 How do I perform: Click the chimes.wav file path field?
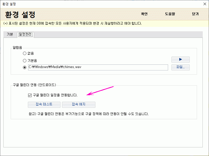(98, 67)
